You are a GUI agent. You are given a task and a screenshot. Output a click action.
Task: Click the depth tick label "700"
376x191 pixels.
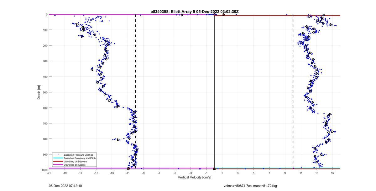[x=45, y=123]
